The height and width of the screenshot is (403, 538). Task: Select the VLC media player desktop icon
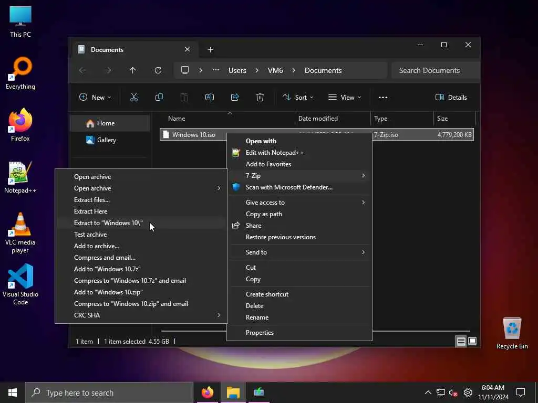pyautogui.click(x=20, y=233)
